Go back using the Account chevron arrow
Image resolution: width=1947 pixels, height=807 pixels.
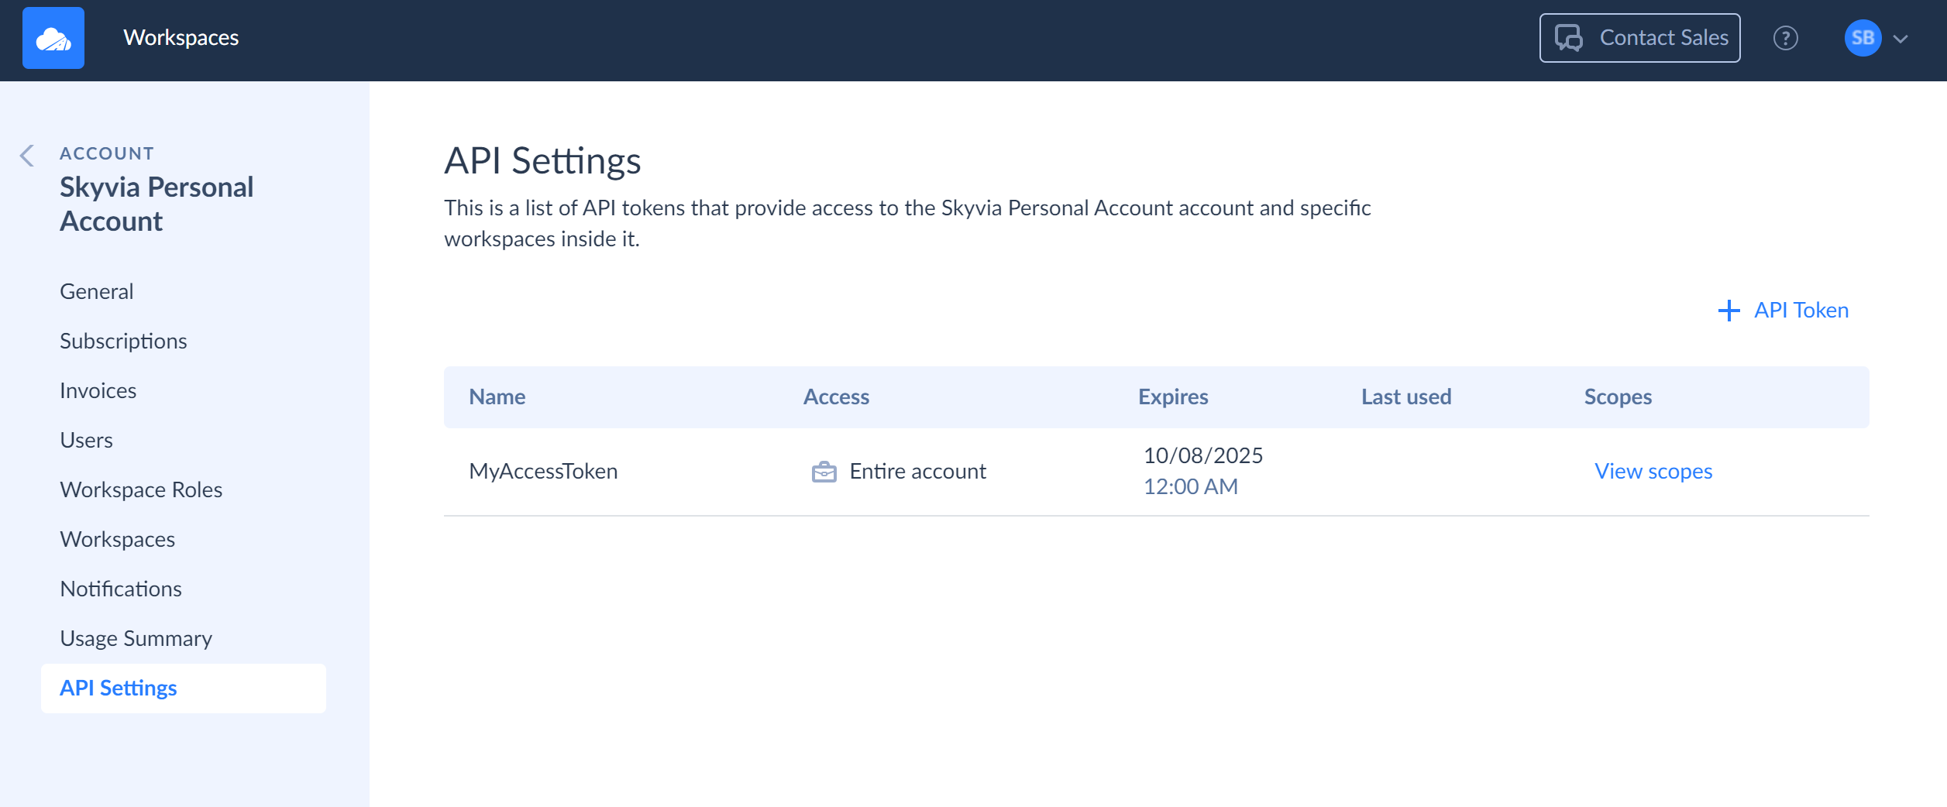pyautogui.click(x=27, y=156)
